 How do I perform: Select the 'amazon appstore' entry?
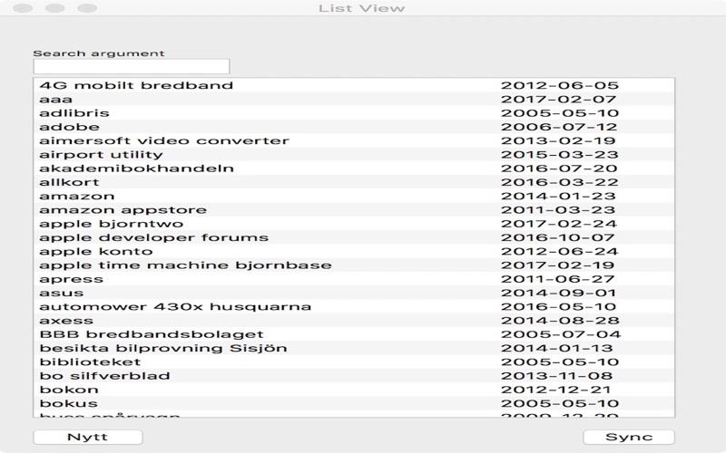pos(354,210)
